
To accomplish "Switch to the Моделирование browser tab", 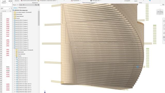I will (x=22, y=8).
